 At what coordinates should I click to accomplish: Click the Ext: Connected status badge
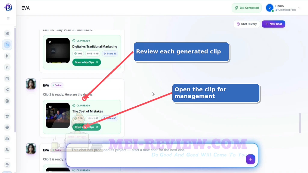click(247, 8)
